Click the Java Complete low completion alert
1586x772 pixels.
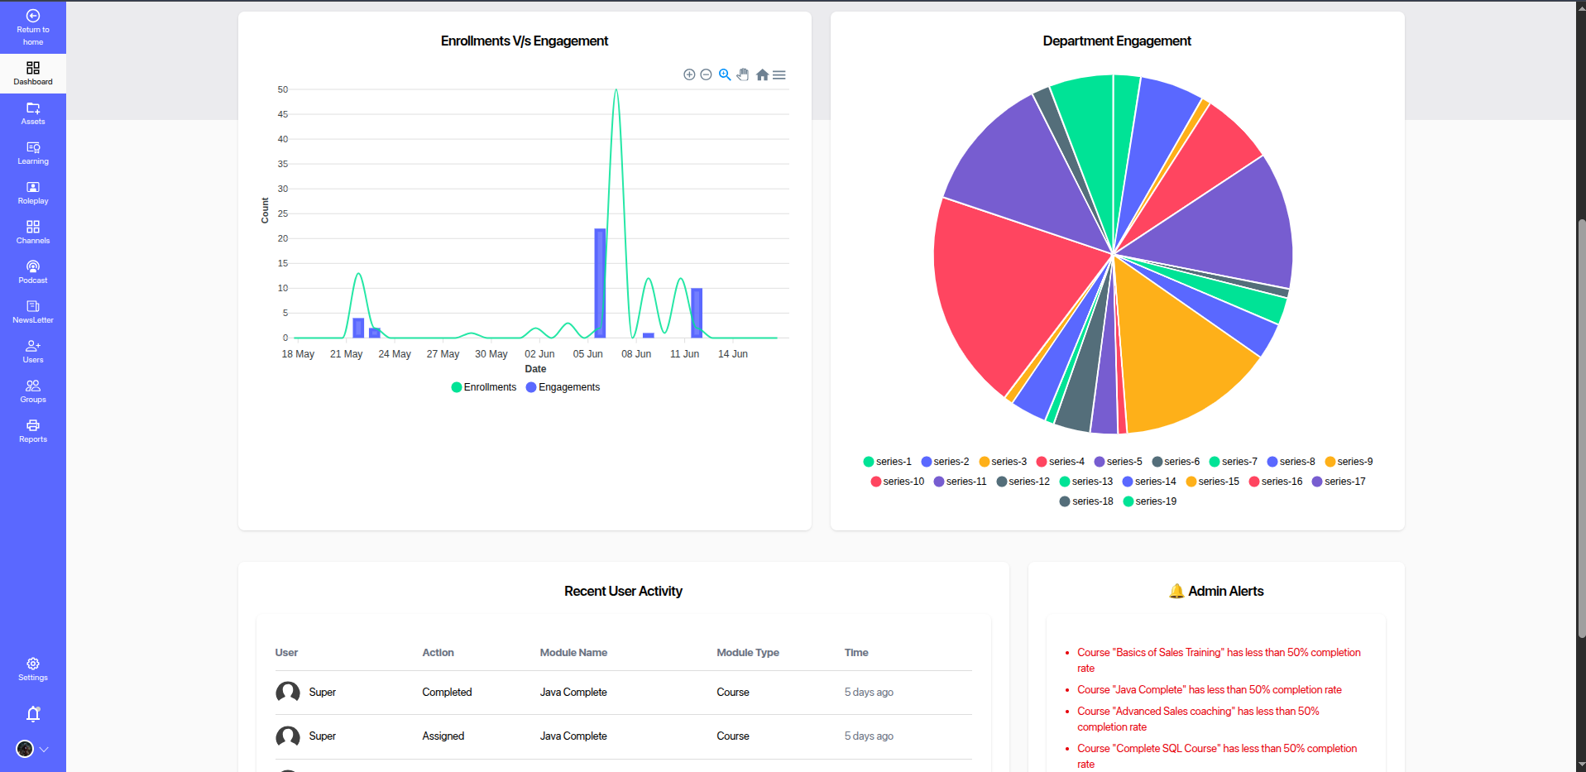coord(1209,690)
